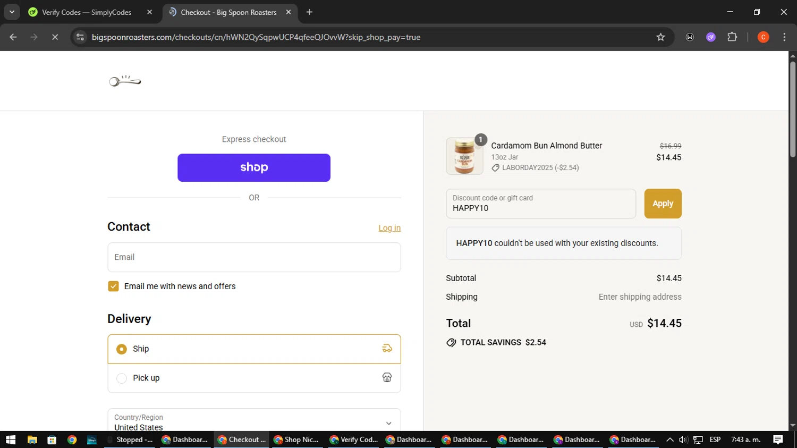Close the Checkout - Big Spoon Roasters tab
Image resolution: width=797 pixels, height=448 pixels.
(x=289, y=12)
